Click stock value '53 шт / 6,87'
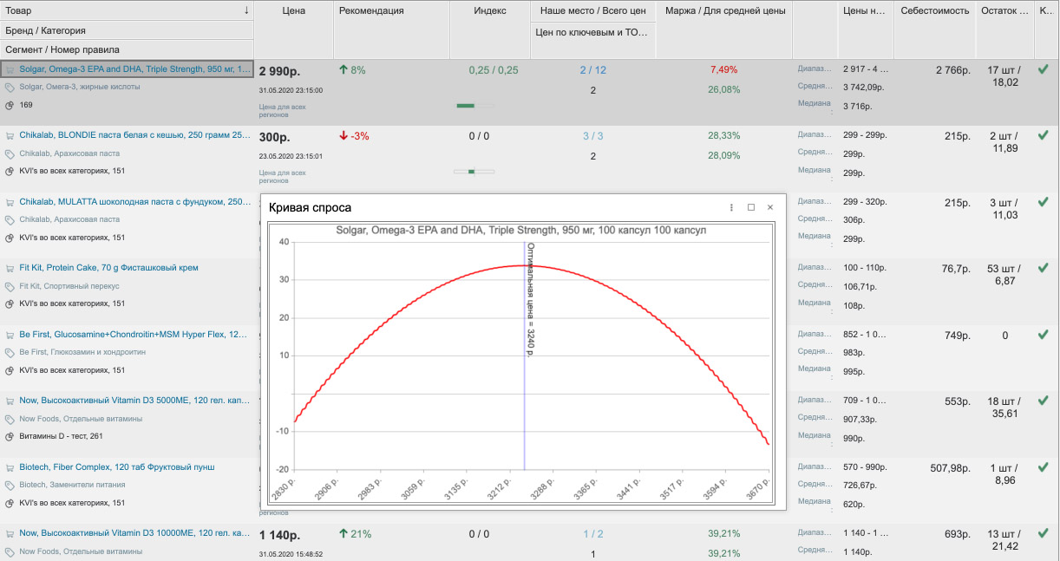 [x=1004, y=275]
